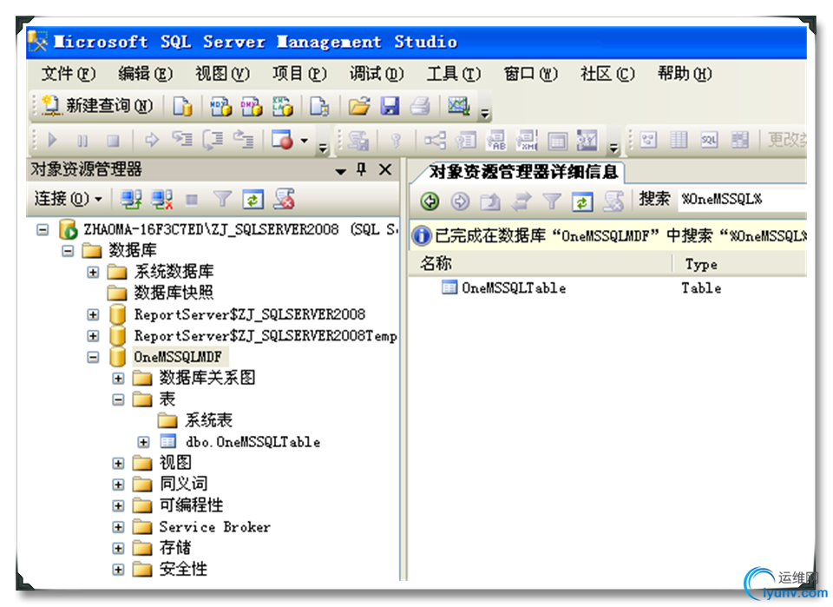Viewport: 833px width, 607px height.
Task: Click the search field containing %OneMSSQL%
Action: pos(742,200)
